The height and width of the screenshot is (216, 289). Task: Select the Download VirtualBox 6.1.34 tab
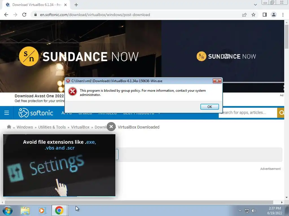(x=36, y=5)
